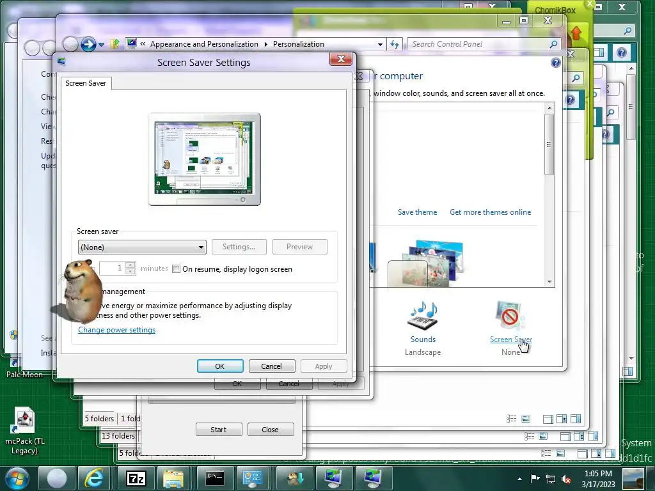
Task: Click the theme list scroll up arrow
Action: 549,108
